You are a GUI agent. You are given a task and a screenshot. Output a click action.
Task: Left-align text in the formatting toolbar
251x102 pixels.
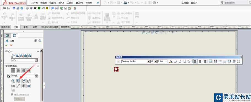[195, 61]
